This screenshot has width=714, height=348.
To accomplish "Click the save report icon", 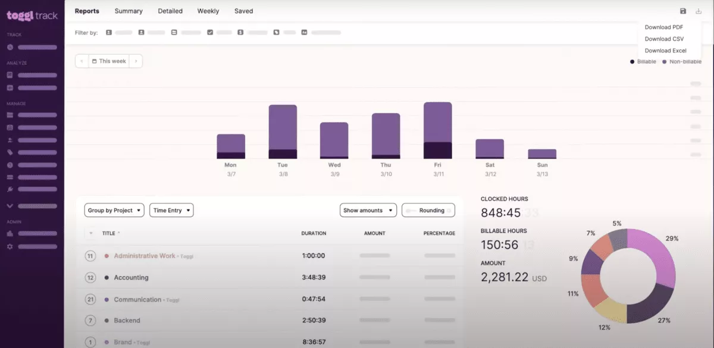I will coord(684,12).
